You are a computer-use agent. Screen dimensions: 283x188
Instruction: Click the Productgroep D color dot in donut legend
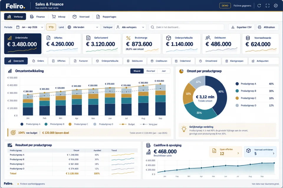(237, 105)
